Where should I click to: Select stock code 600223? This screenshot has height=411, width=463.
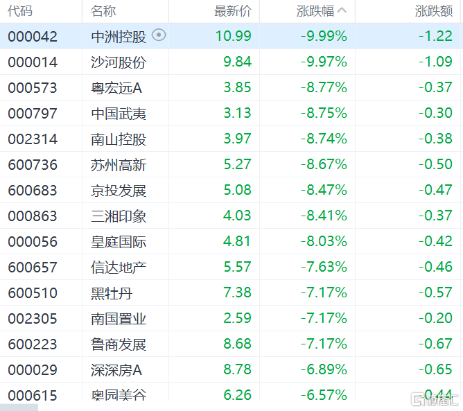[33, 344]
